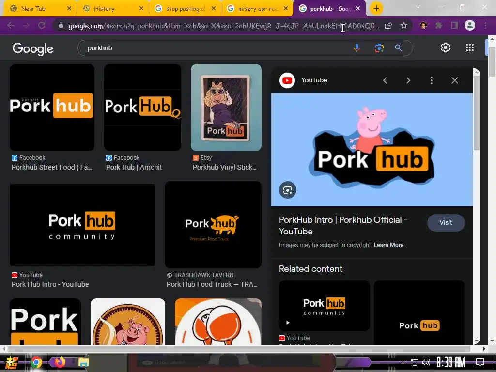Switch to the 'stop posting' Google tab
This screenshot has height=372, width=496.
click(x=186, y=9)
